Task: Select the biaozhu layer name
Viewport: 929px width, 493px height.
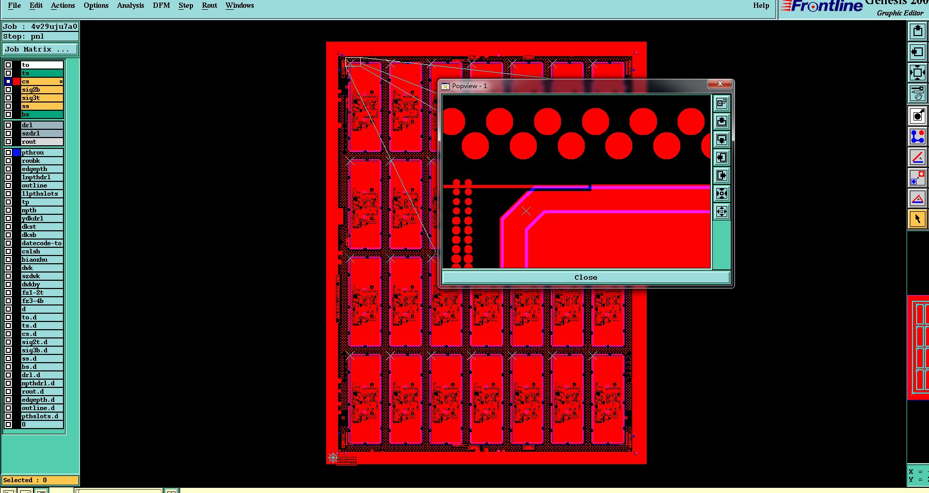Action: click(x=42, y=260)
